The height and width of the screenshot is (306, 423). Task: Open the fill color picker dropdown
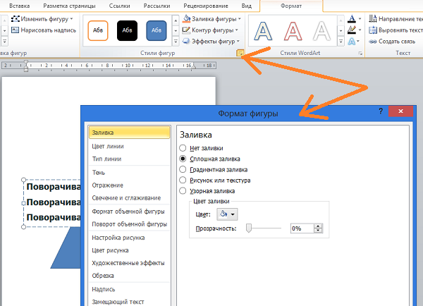coord(226,214)
